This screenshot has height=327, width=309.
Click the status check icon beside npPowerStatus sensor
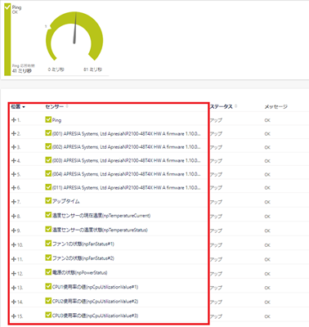click(48, 272)
